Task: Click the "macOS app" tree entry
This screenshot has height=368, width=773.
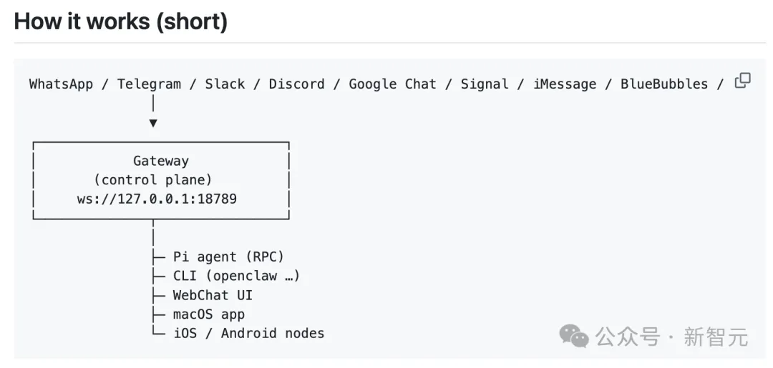Action: [208, 314]
